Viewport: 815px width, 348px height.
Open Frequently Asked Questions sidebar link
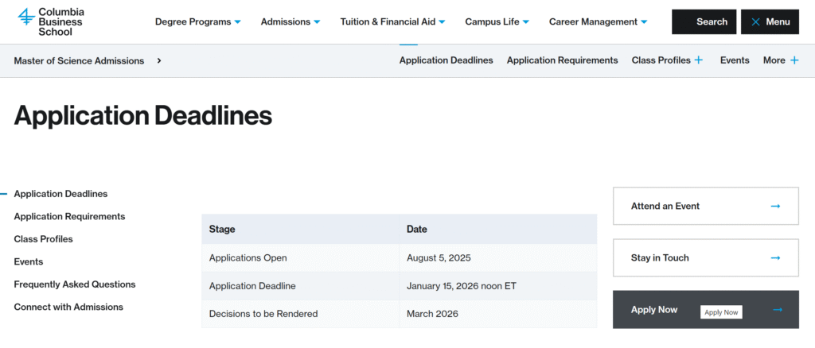(75, 284)
